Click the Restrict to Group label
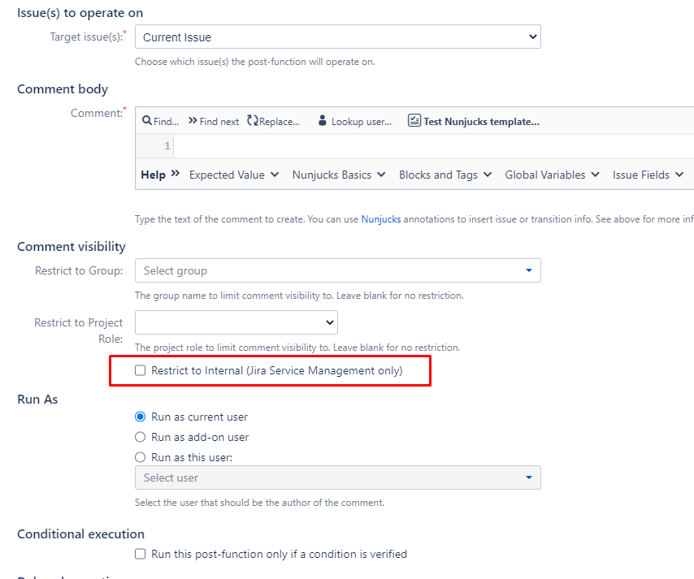This screenshot has height=579, width=694. pos(79,270)
